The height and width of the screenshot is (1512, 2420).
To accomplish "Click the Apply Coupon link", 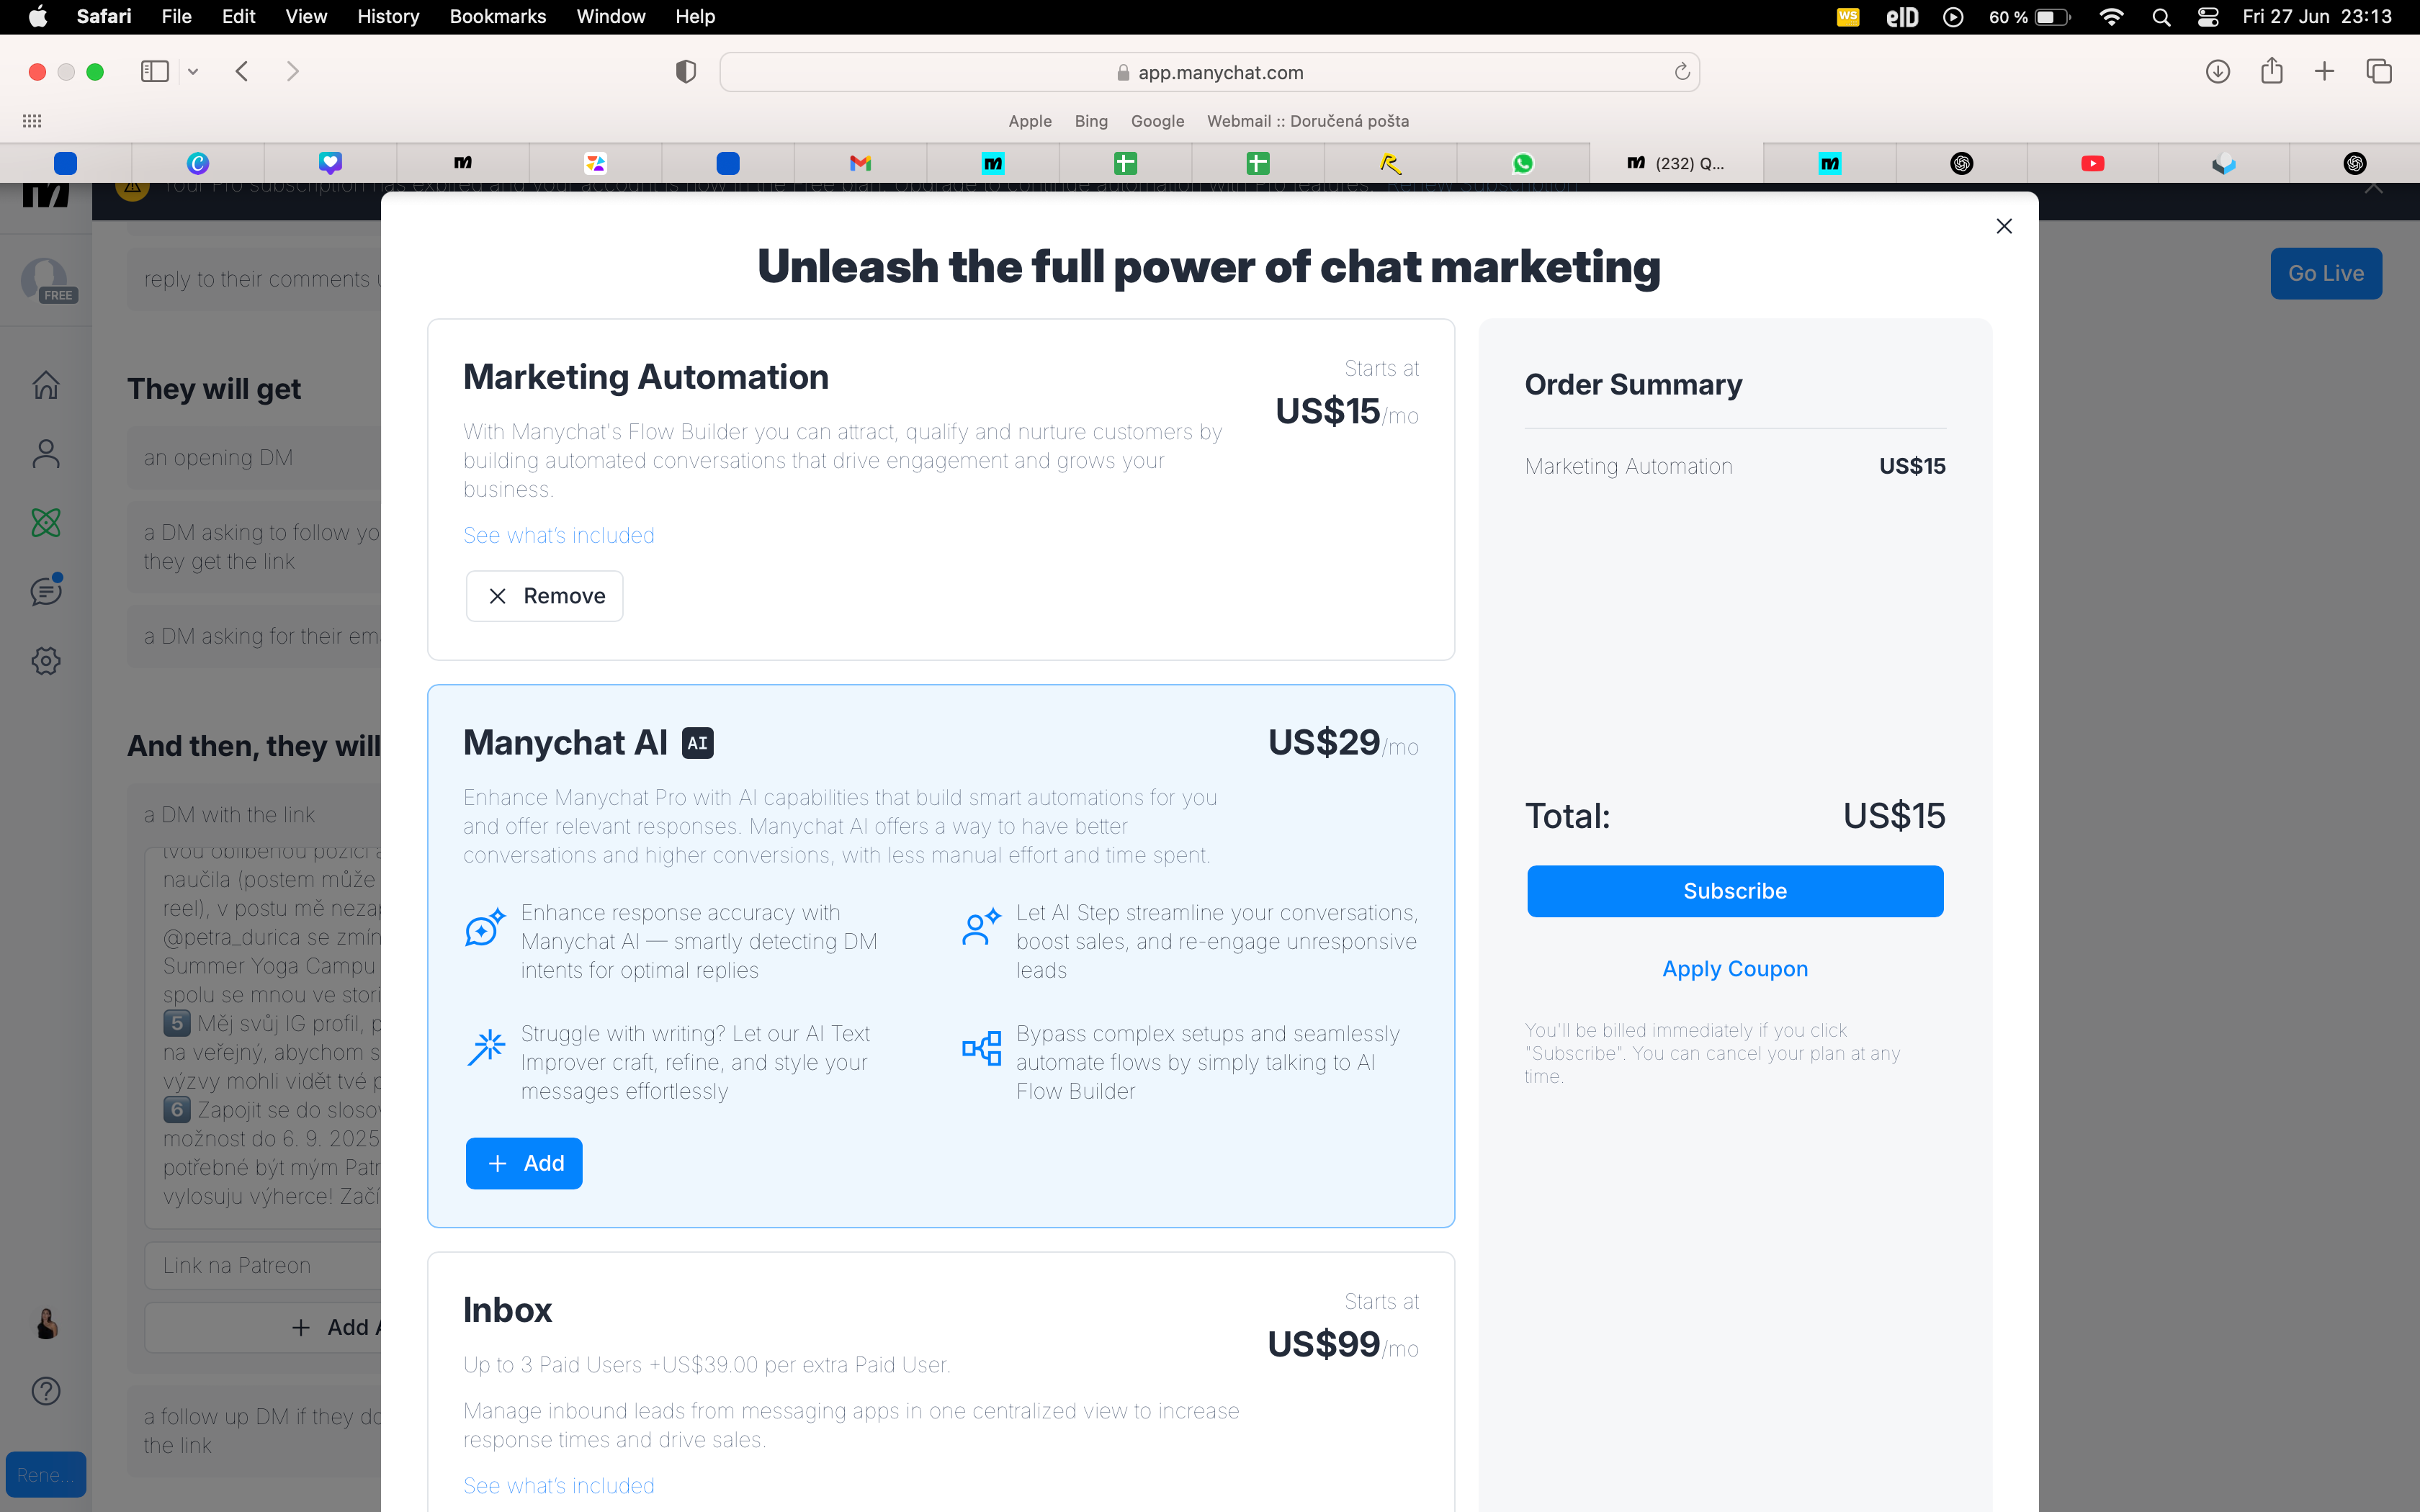I will [x=1735, y=968].
